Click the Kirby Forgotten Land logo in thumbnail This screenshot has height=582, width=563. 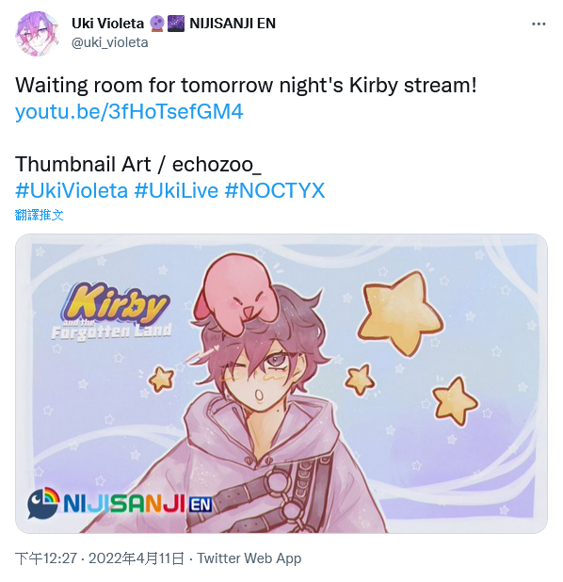(111, 312)
